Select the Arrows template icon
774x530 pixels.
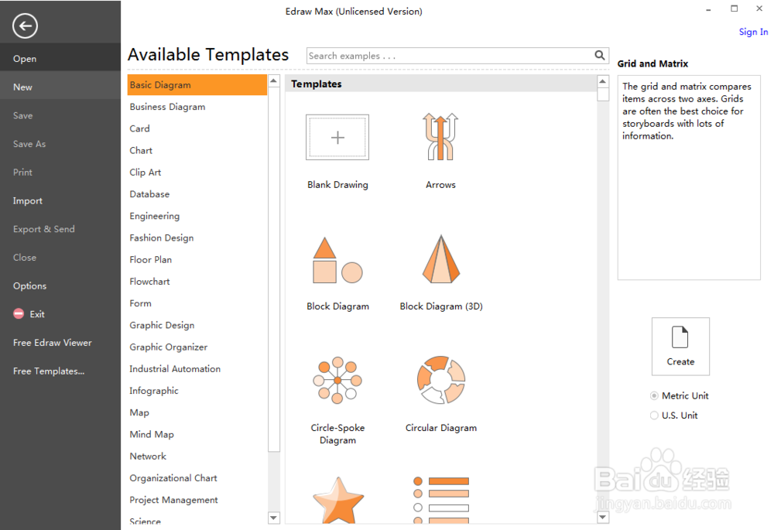click(440, 137)
